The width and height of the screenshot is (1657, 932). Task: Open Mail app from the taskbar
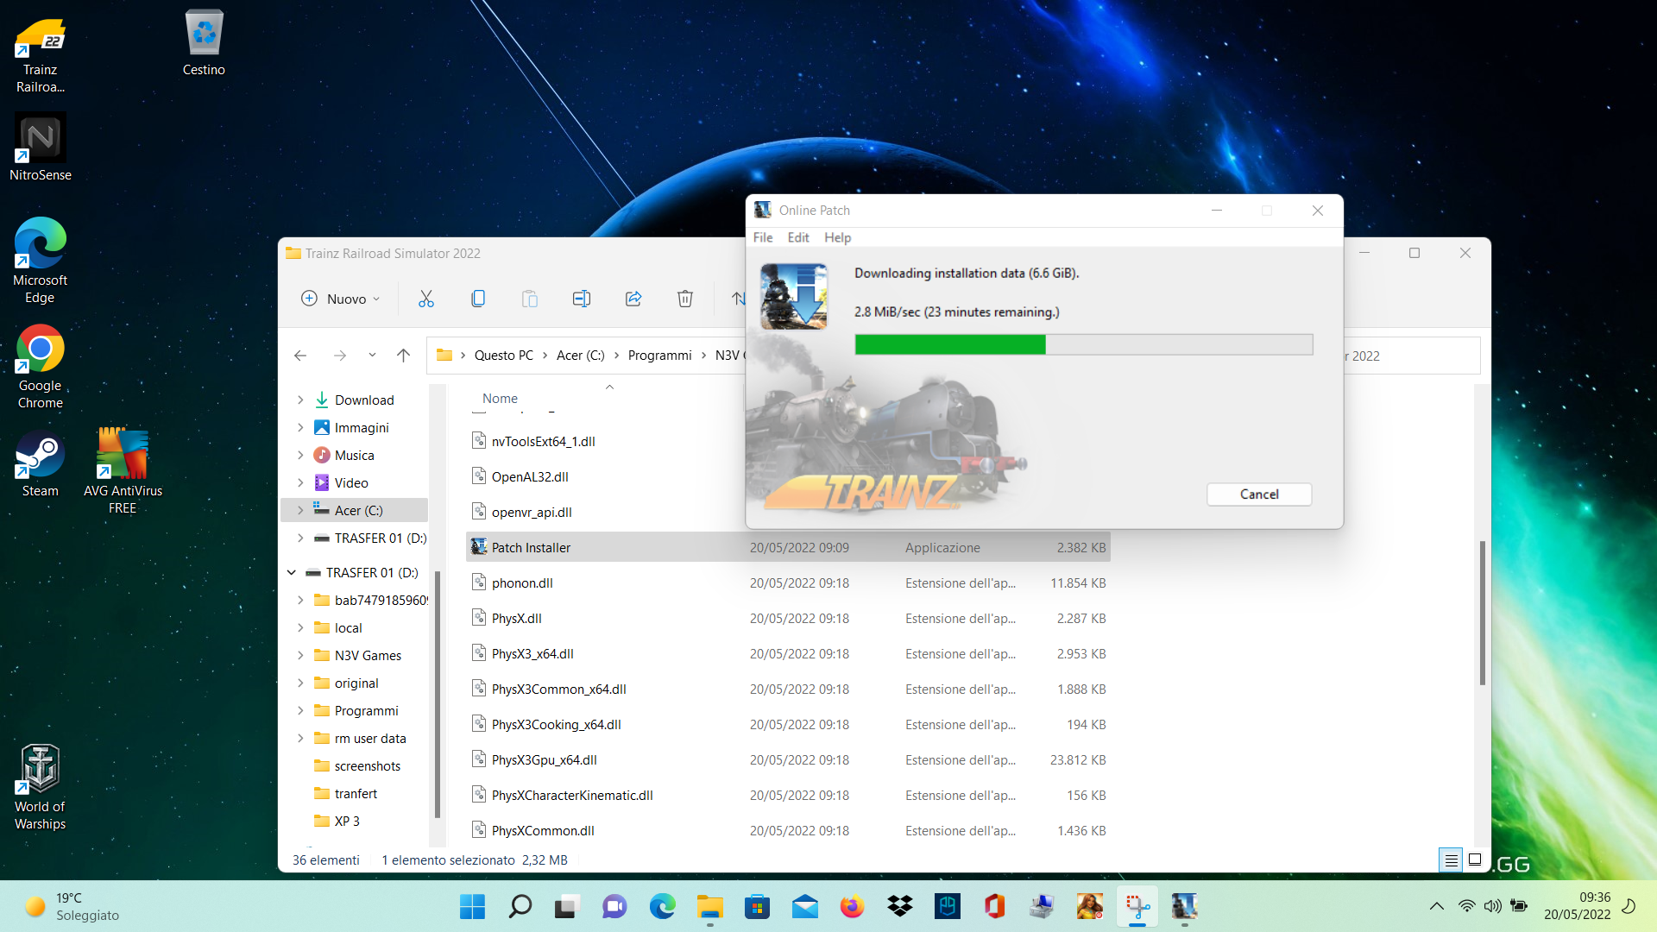point(804,907)
